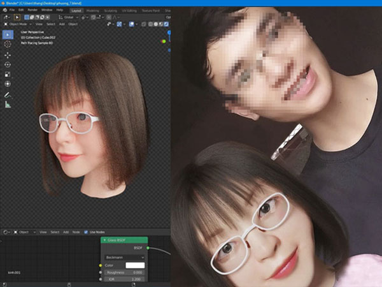Switch to the UV Editing workspace tab
The height and width of the screenshot is (287, 382).
[x=129, y=11]
